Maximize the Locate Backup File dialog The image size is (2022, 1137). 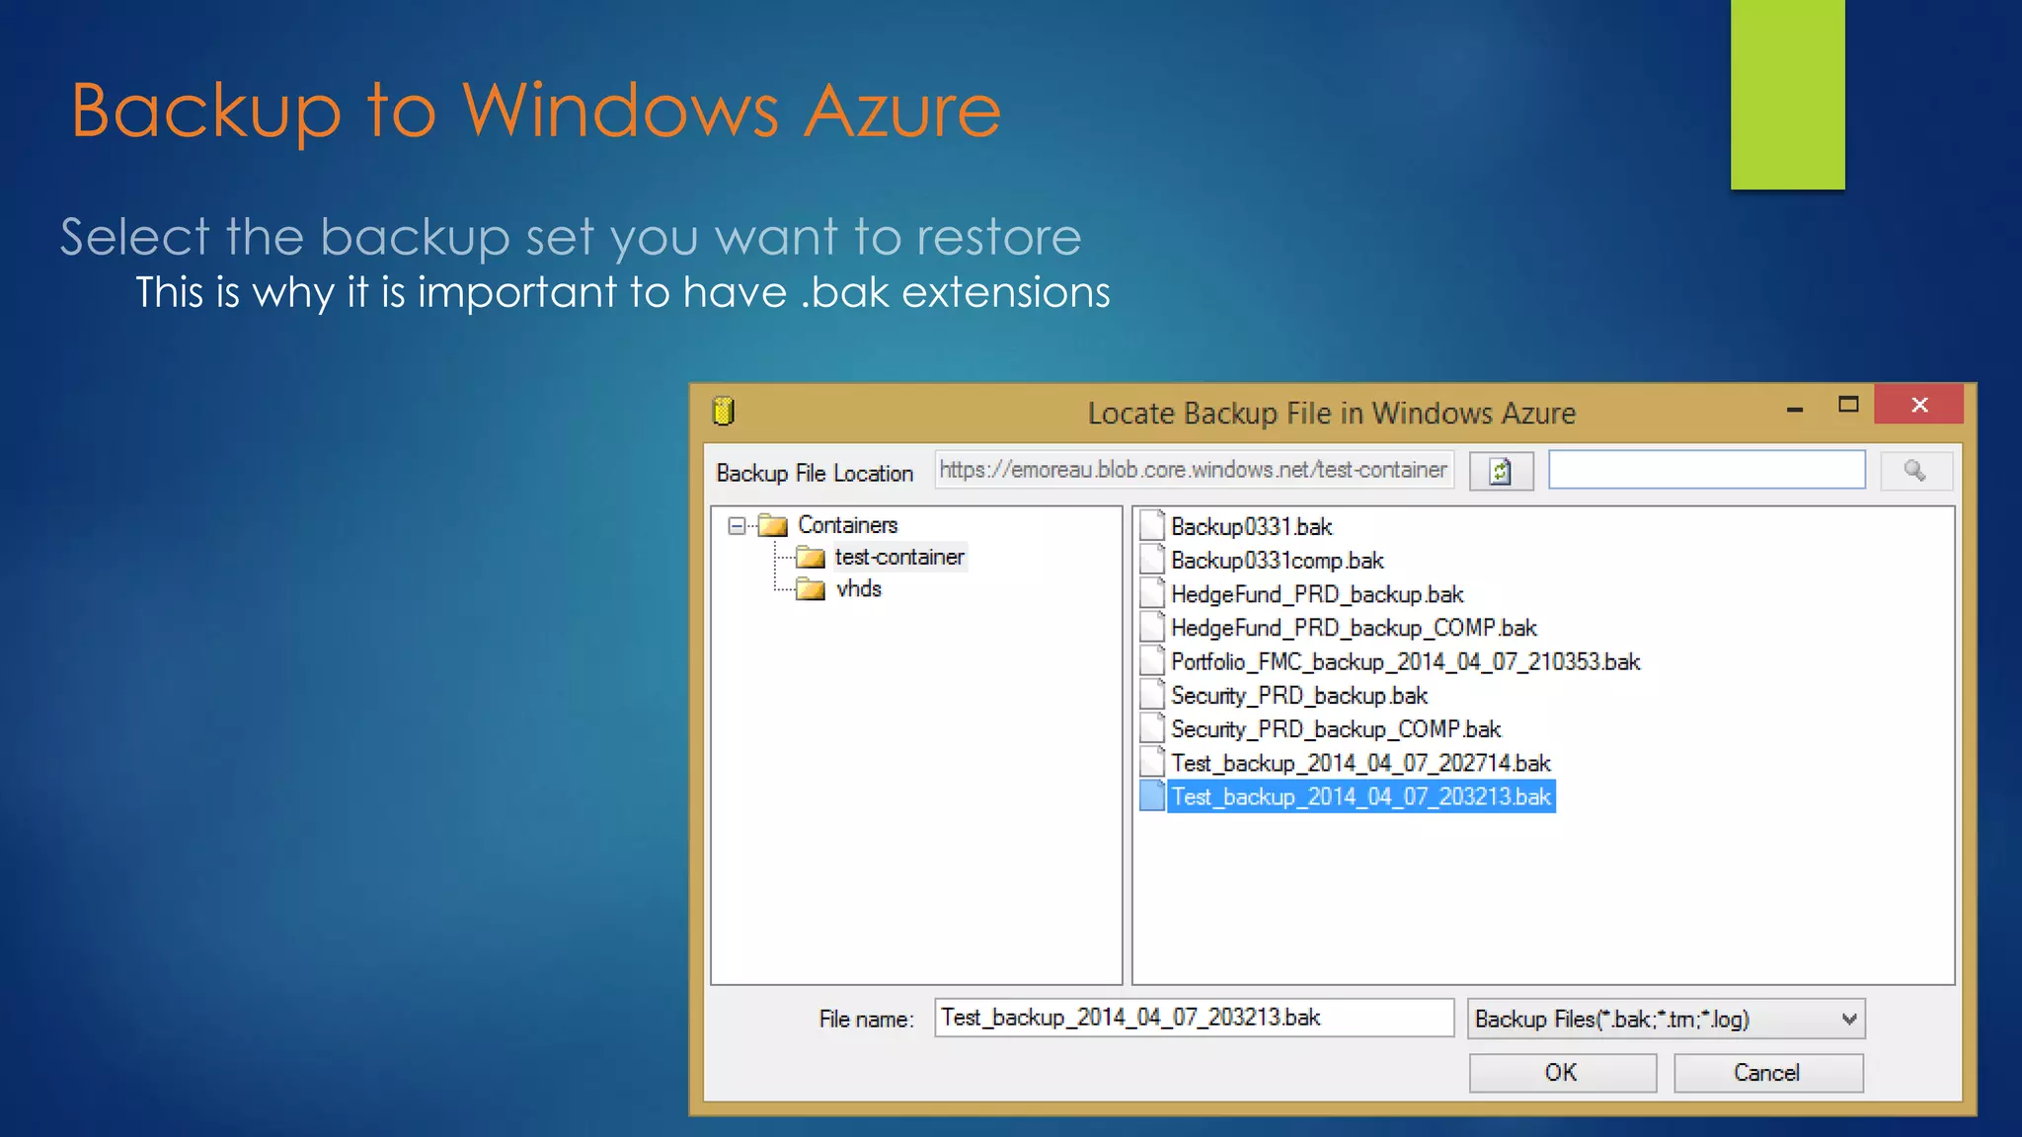tap(1848, 405)
